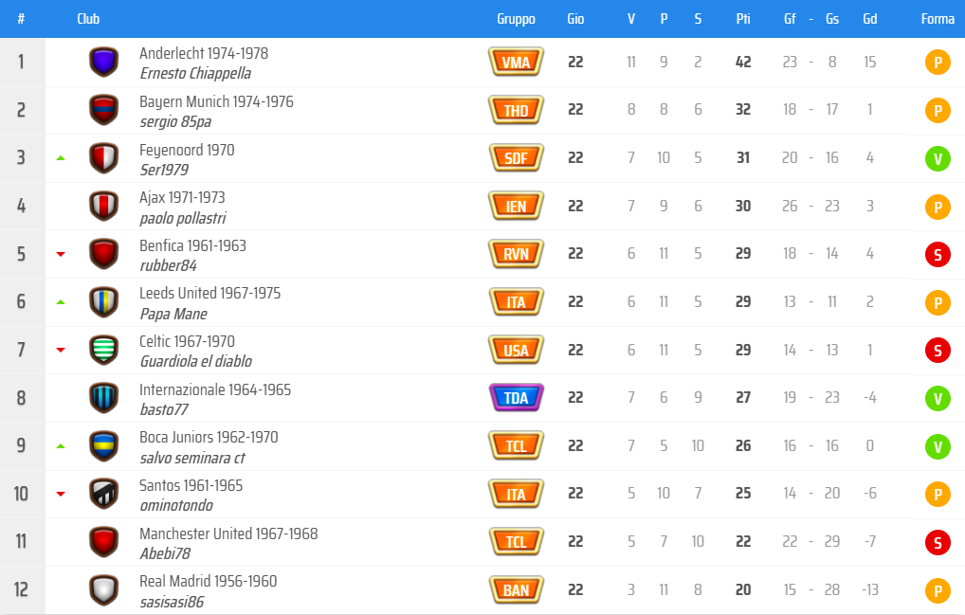Open manager paolo pollastri's profile
965x615 pixels.
click(182, 218)
